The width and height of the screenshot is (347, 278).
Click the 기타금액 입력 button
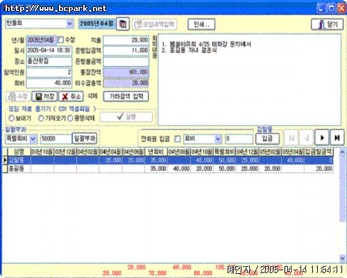tap(126, 97)
